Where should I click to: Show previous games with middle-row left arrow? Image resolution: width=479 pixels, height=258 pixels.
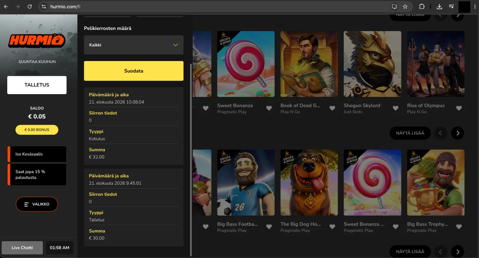pos(441,133)
